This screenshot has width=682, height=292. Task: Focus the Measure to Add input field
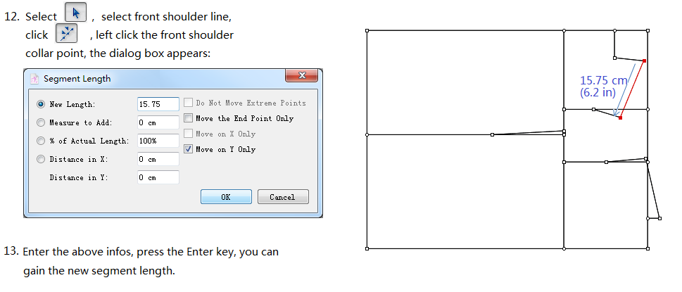click(158, 122)
